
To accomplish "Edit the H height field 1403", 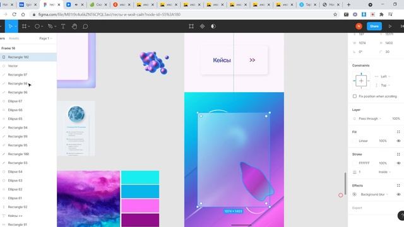I will [389, 43].
